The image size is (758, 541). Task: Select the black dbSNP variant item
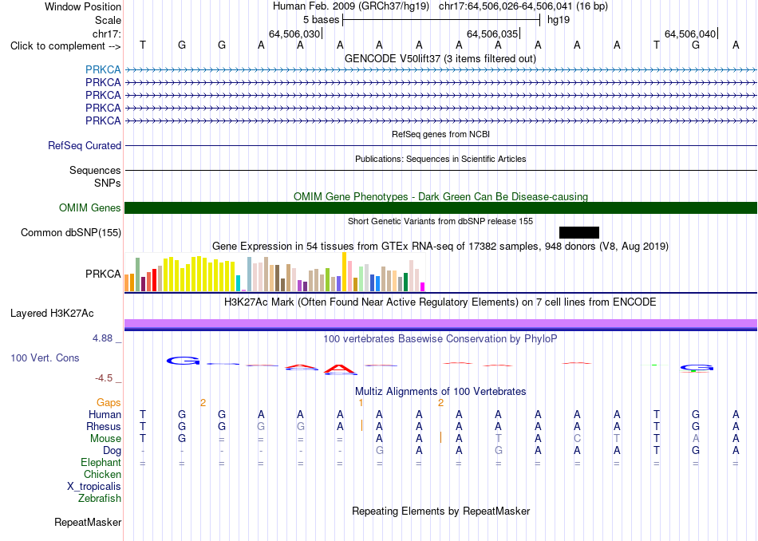[x=579, y=232]
